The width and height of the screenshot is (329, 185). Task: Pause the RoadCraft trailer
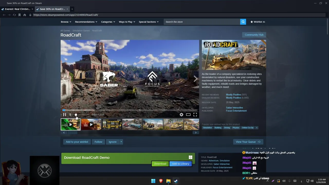click(x=65, y=115)
